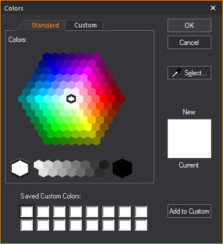Select the last slot in bottom saved colors row
This screenshot has height=244, width=223.
pos(141,225)
